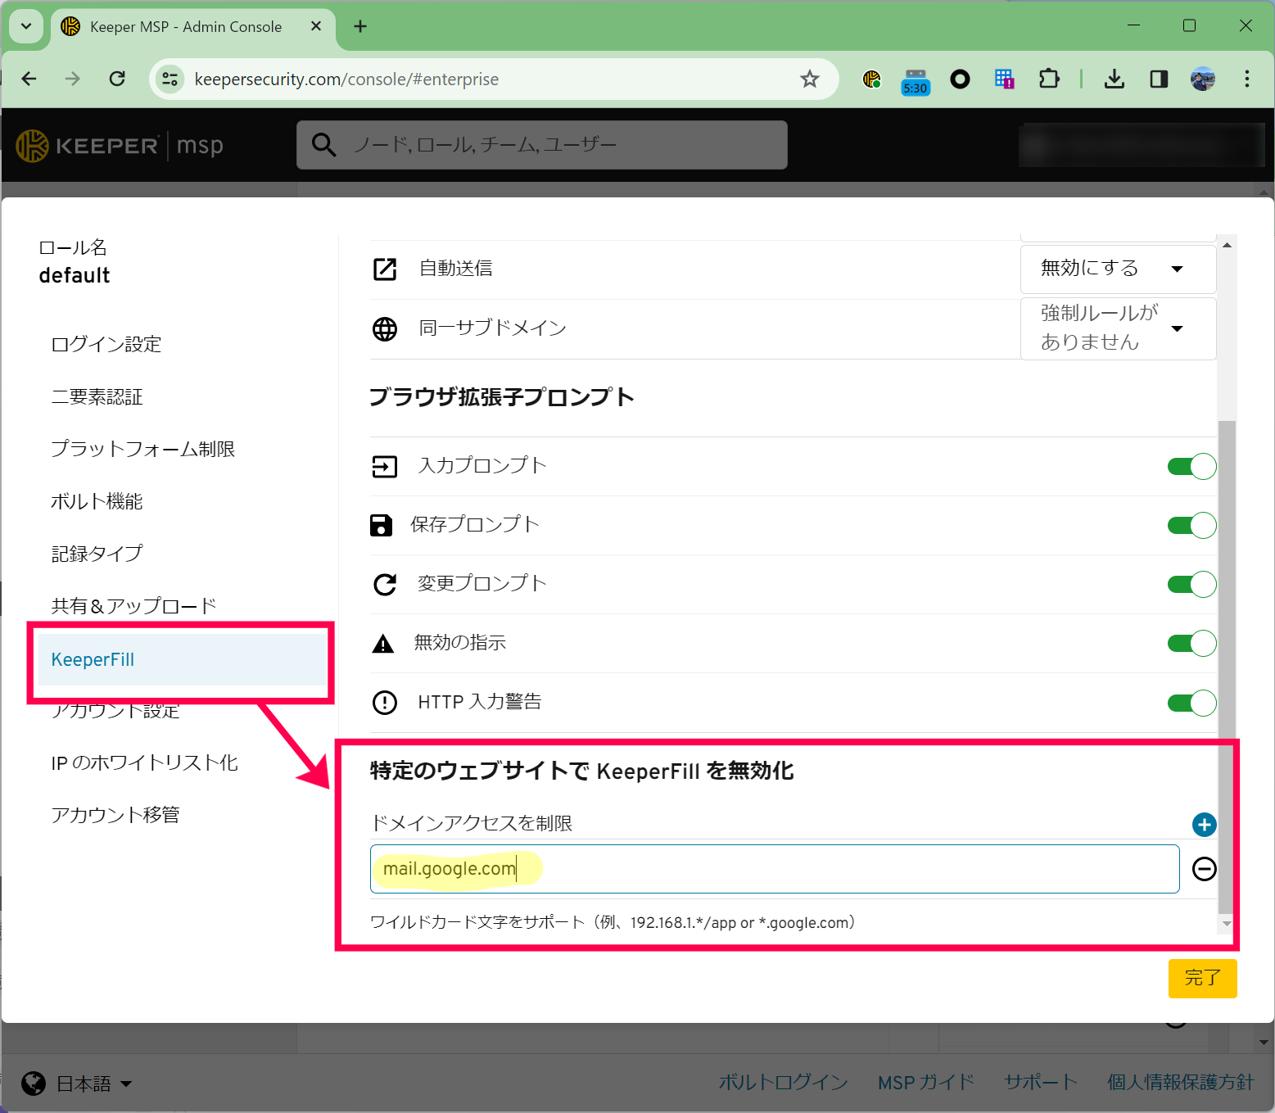
Task: Select ログイン設定 in the role menu
Action: tap(106, 344)
